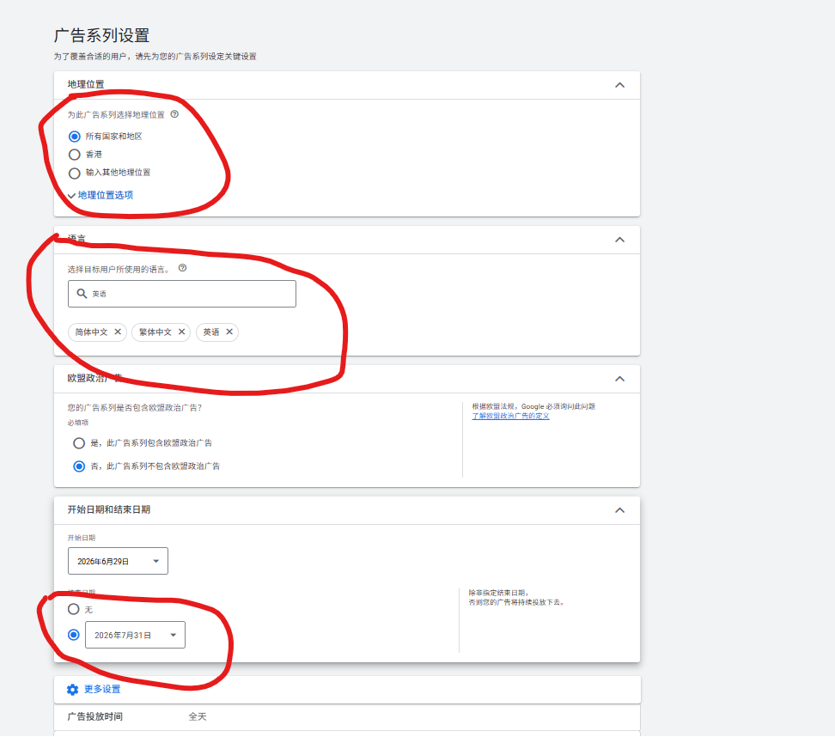Collapse the 地理位置 section chevron

pos(620,85)
